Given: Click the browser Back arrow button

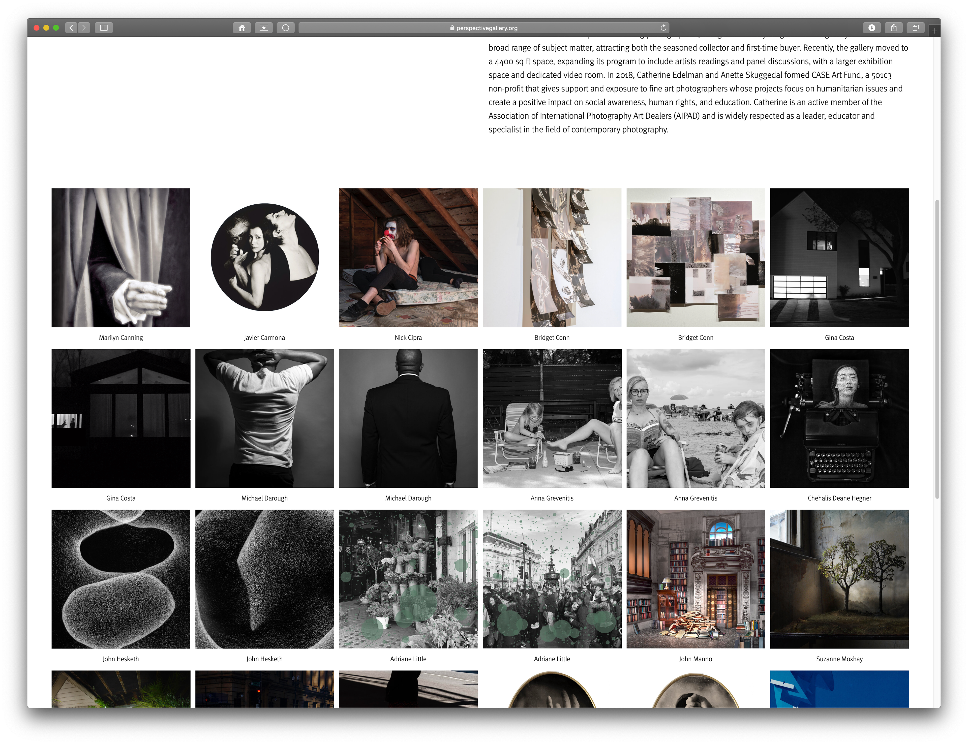Looking at the screenshot, I should (x=71, y=28).
